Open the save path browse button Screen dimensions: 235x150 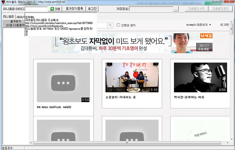point(176,9)
